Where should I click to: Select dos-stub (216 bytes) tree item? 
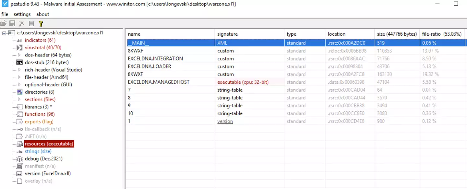point(47,62)
